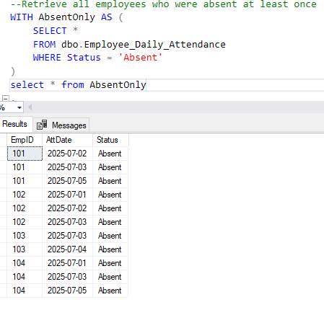Click AttDate cell 2025-07-05 for EmpID 104
Image resolution: width=324 pixels, height=310 pixels.
pos(67,291)
